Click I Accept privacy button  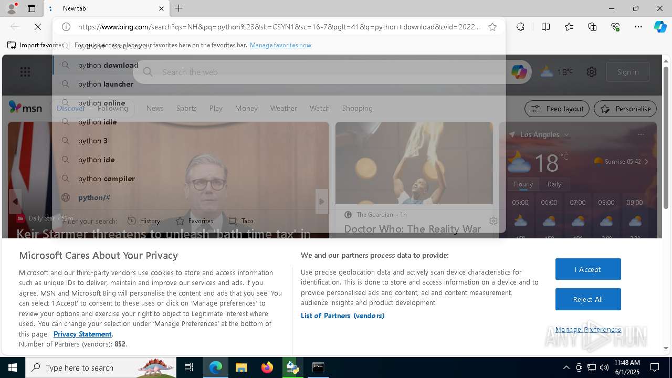point(588,269)
